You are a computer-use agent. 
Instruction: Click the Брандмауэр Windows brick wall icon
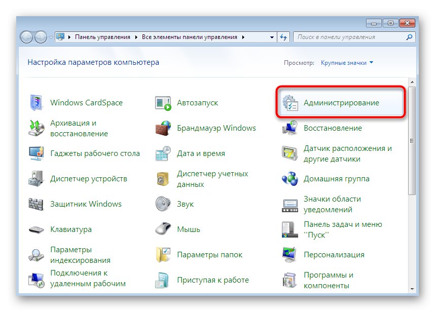point(163,128)
